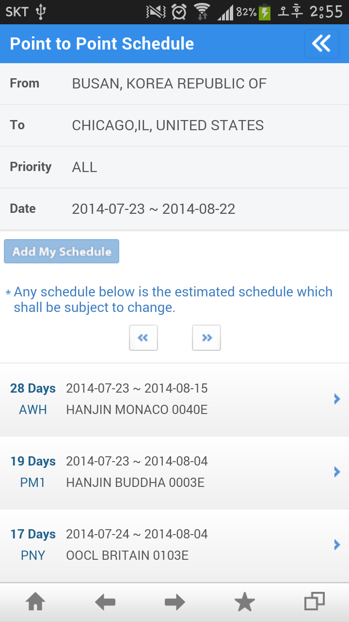349x622 pixels.
Task: Tap the To field CHICAGO, IL value
Action: click(x=168, y=125)
